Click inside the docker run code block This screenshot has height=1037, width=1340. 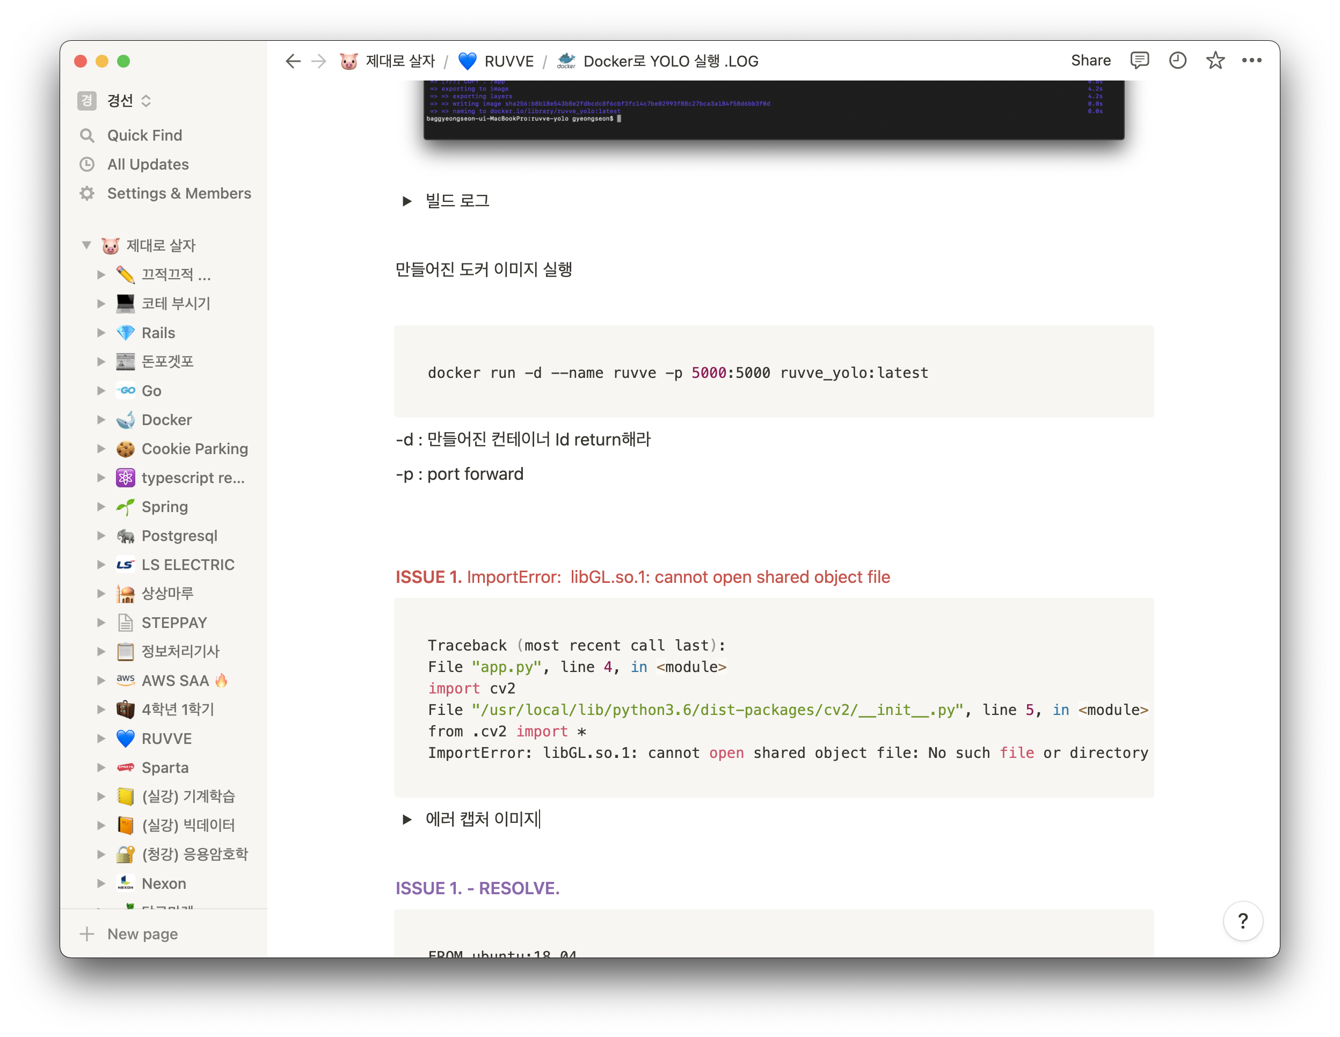click(773, 373)
